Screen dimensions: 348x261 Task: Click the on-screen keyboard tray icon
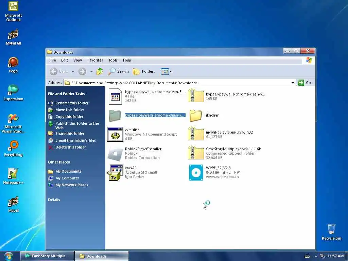coord(307,256)
